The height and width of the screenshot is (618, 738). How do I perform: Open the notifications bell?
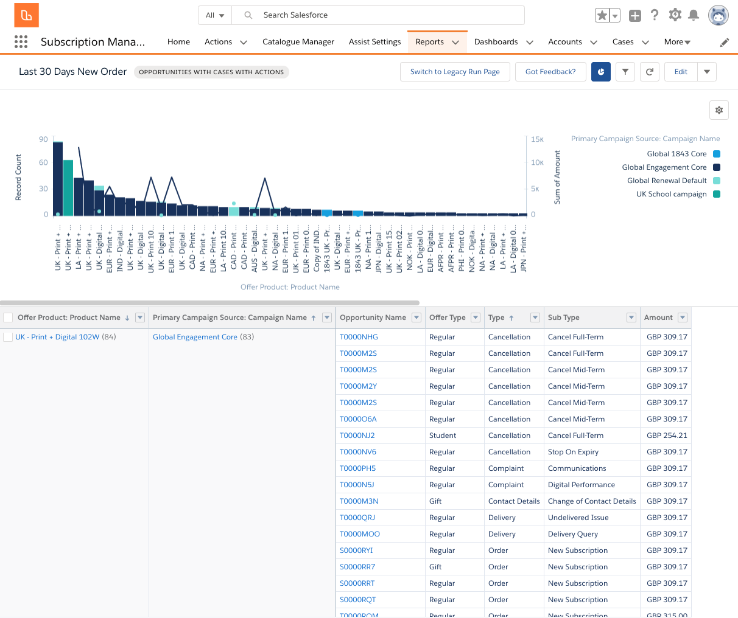click(x=694, y=15)
